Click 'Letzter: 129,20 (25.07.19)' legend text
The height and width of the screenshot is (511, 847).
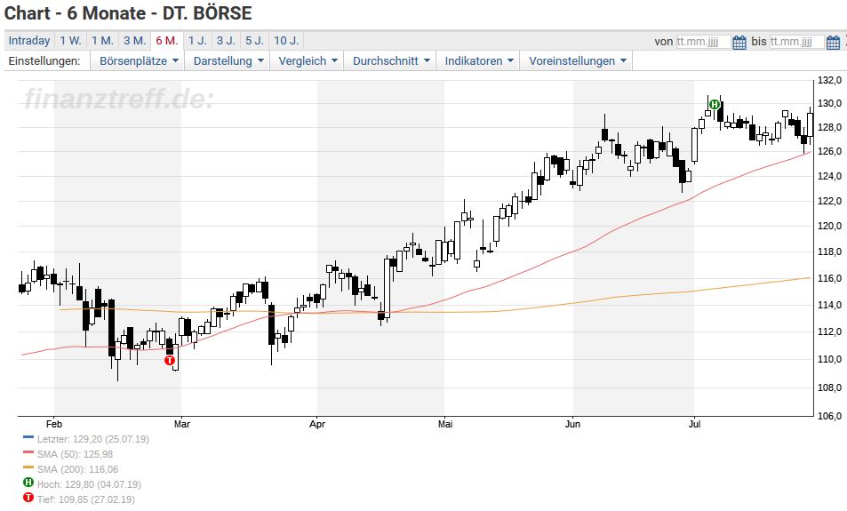(93, 439)
